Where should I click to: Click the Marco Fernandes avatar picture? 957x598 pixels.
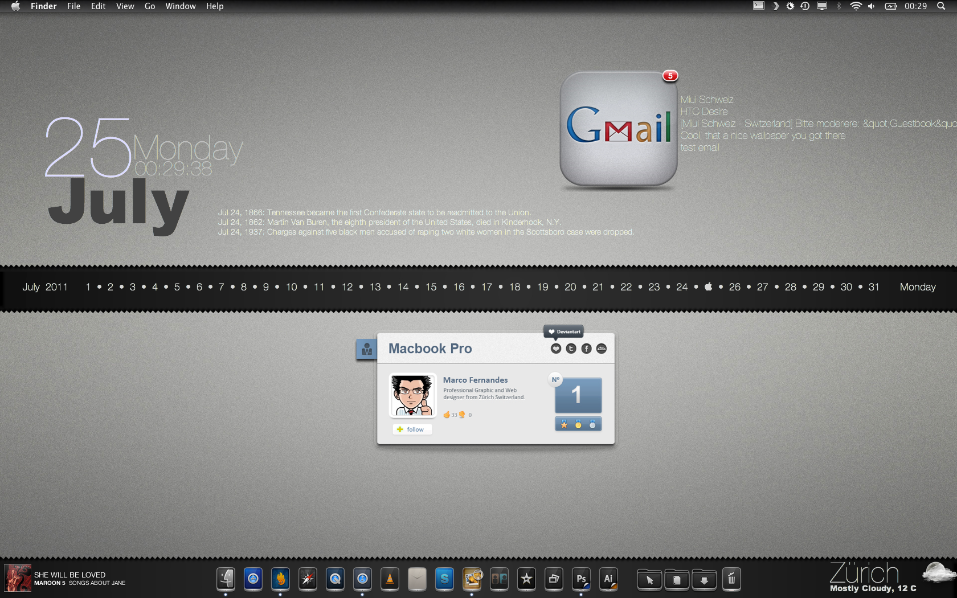pos(412,395)
